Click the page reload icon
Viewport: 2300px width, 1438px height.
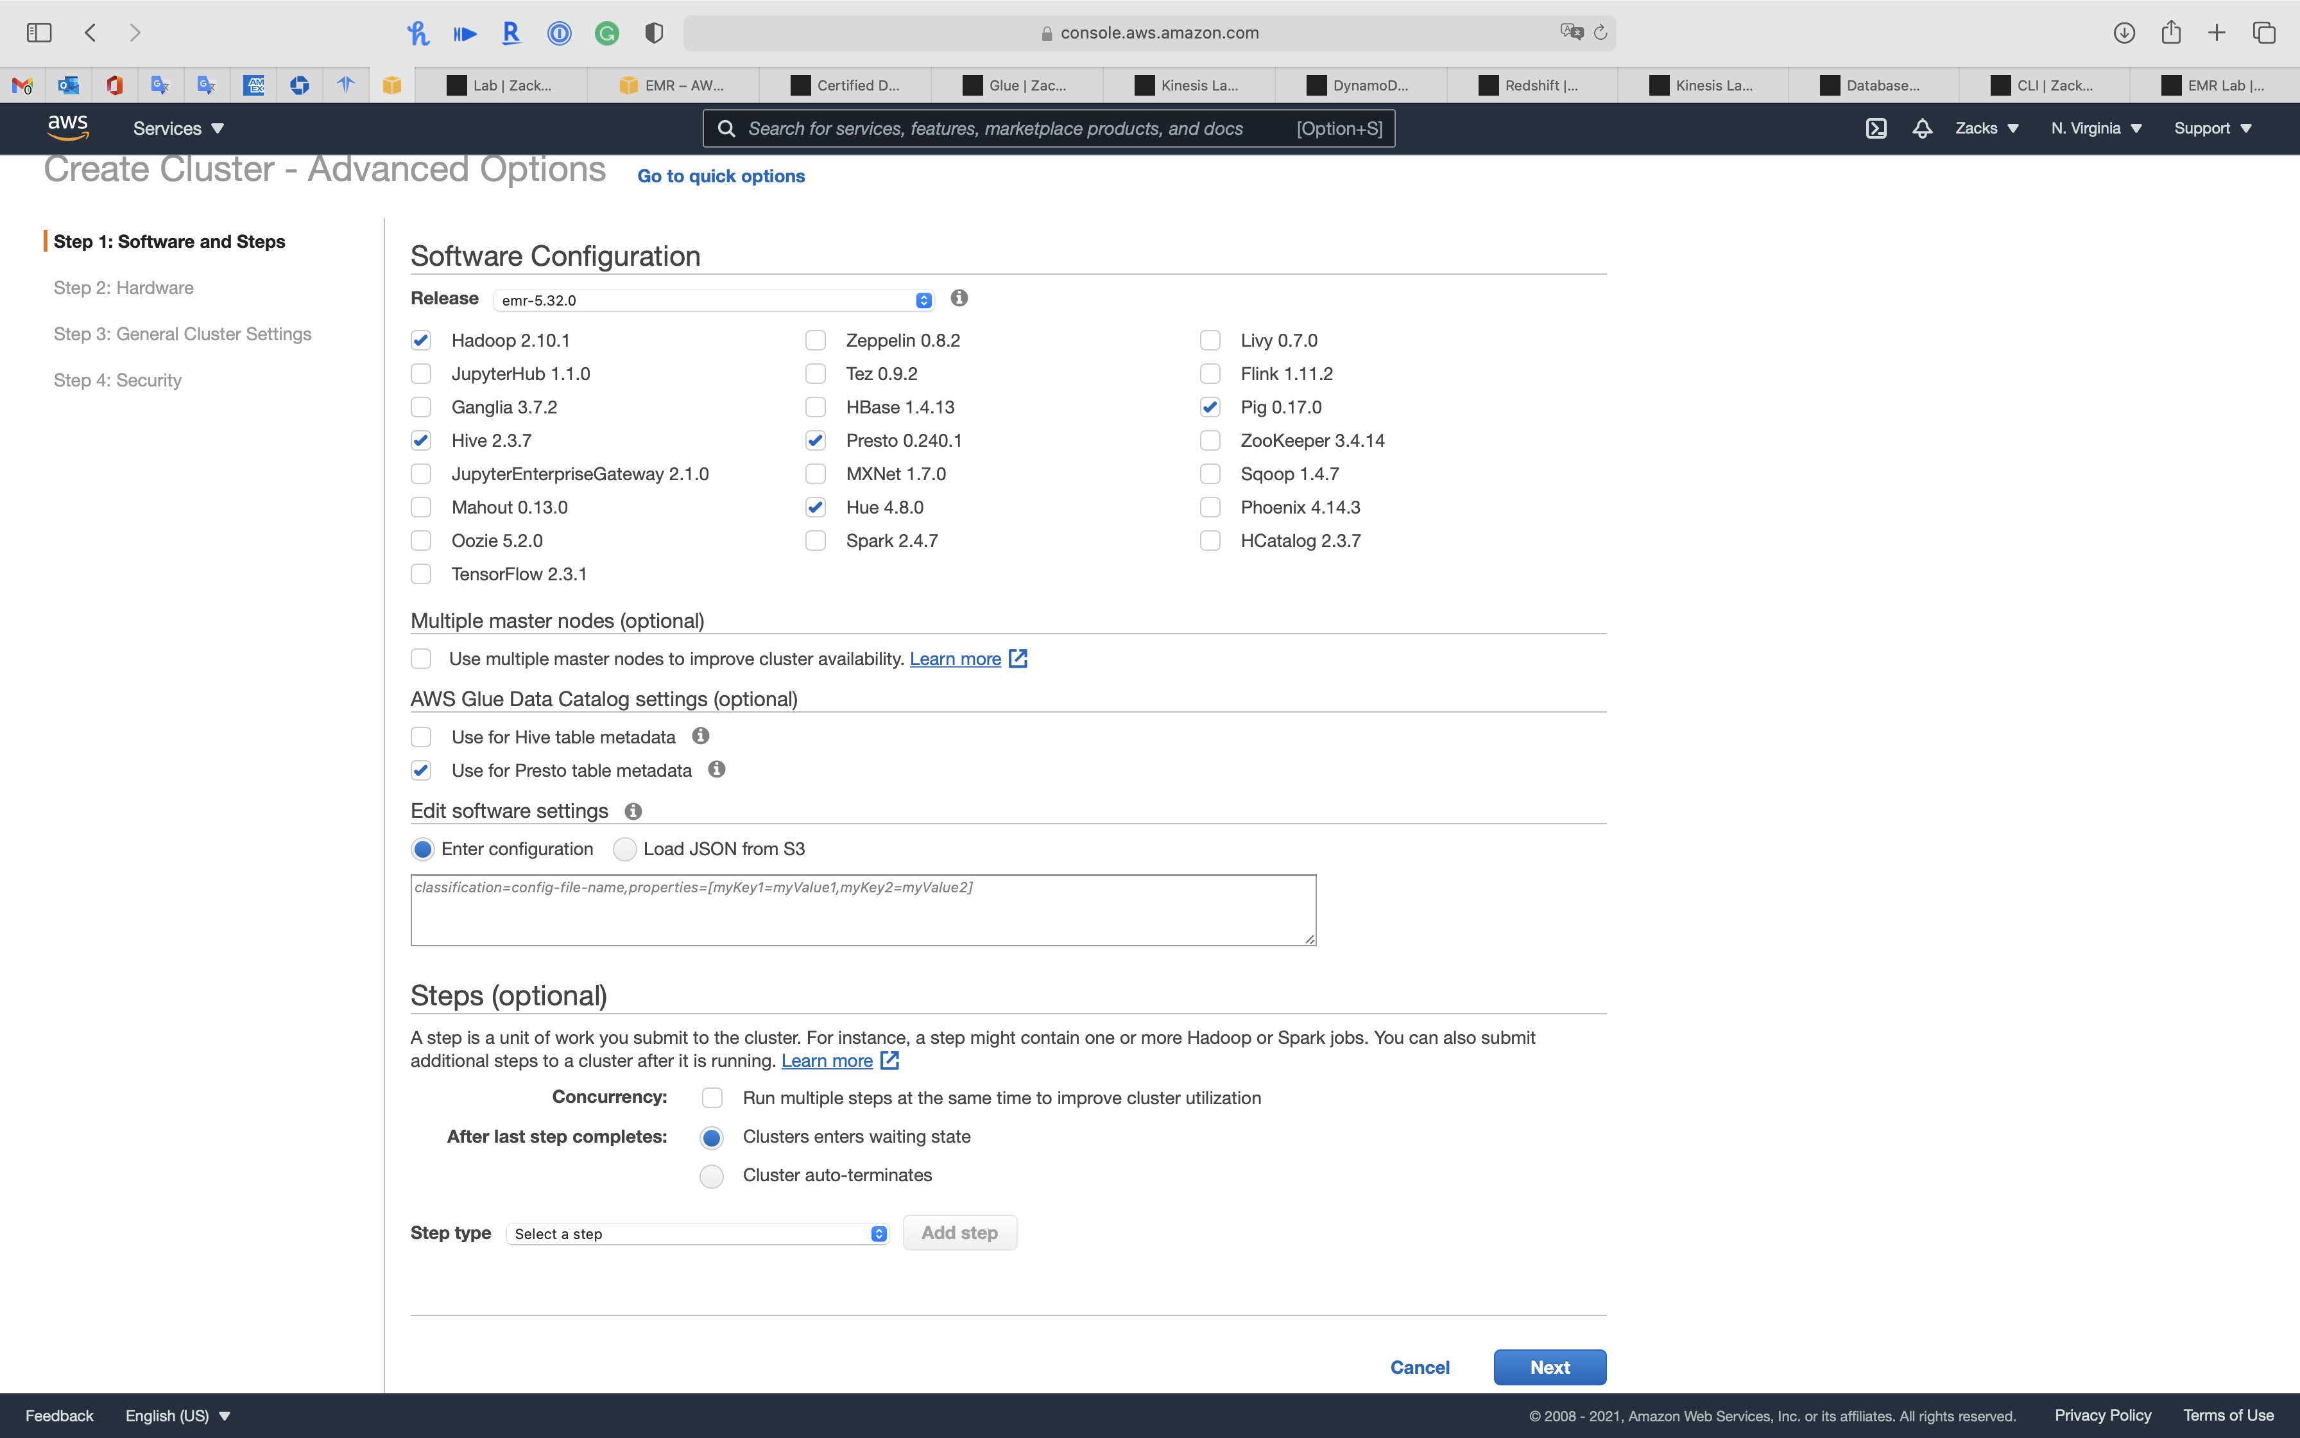coord(1601,32)
